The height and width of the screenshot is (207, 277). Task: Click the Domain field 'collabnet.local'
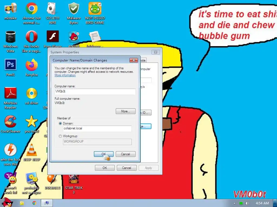click(x=97, y=129)
